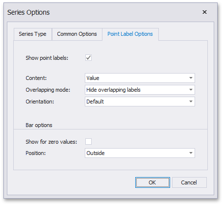Uncheck the Show point labels checkbox
224x206 pixels.
(88, 58)
